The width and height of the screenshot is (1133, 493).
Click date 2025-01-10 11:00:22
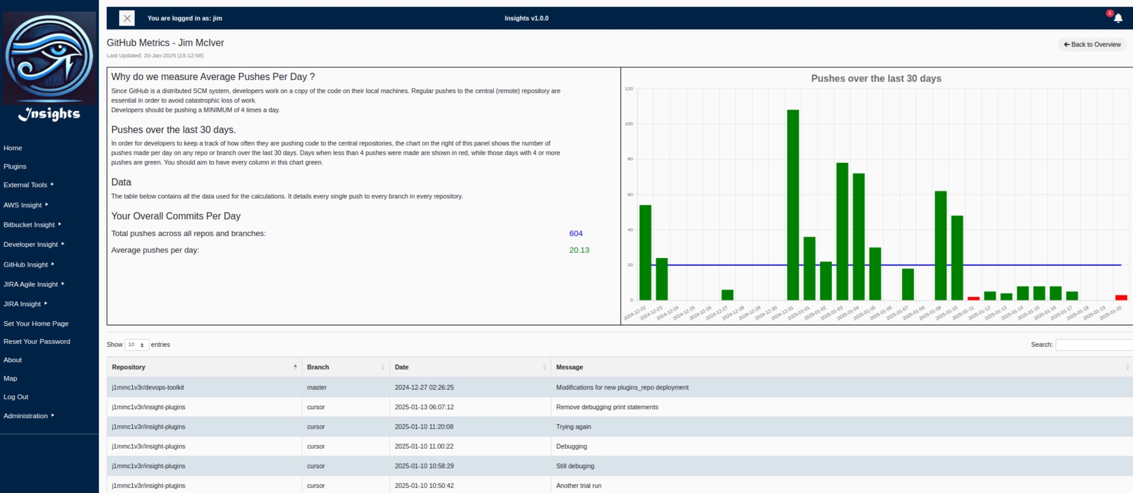[424, 446]
